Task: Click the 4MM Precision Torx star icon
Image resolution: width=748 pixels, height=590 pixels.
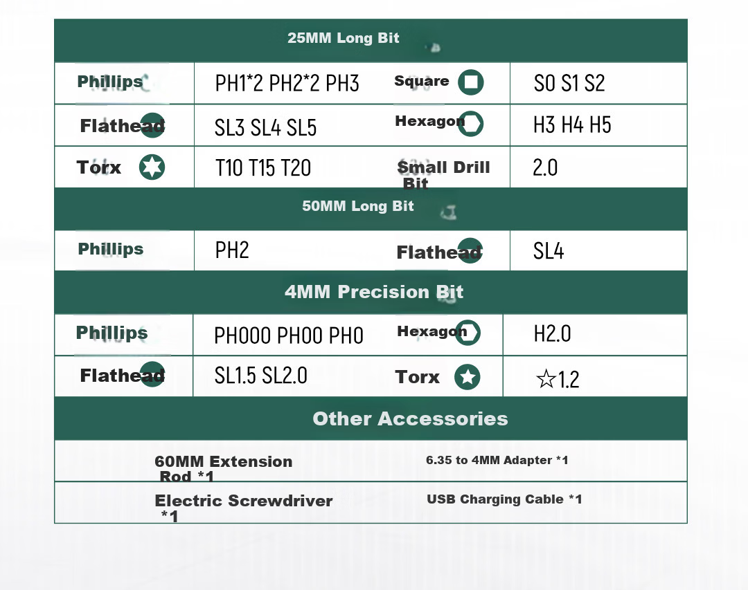Action: coord(467,377)
